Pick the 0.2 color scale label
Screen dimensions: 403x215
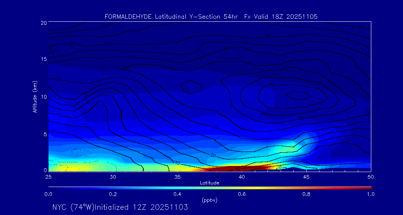pyautogui.click(x=113, y=194)
